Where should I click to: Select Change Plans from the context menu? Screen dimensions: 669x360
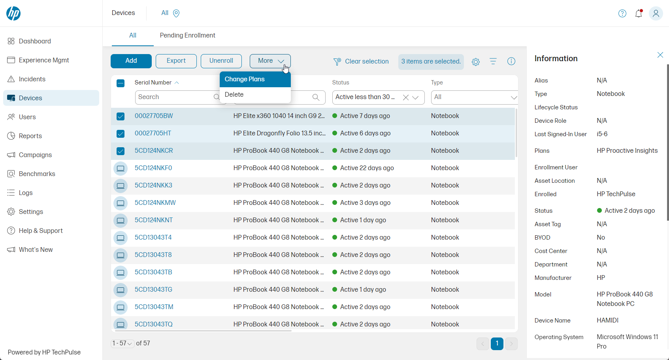pyautogui.click(x=245, y=79)
